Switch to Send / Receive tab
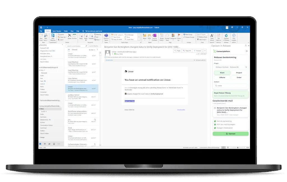 [57, 31]
